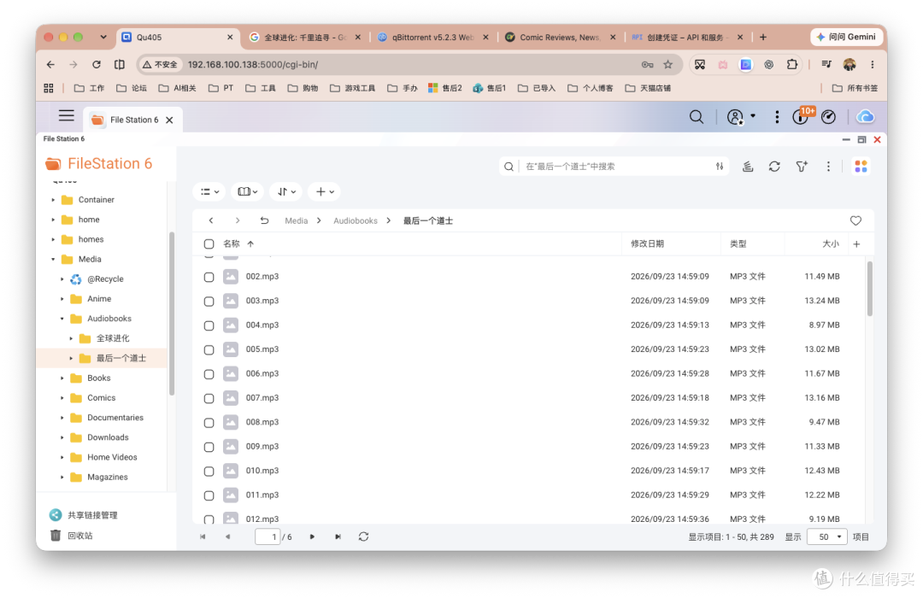Sort files by the 修改日期 column header
923x598 pixels.
647,243
